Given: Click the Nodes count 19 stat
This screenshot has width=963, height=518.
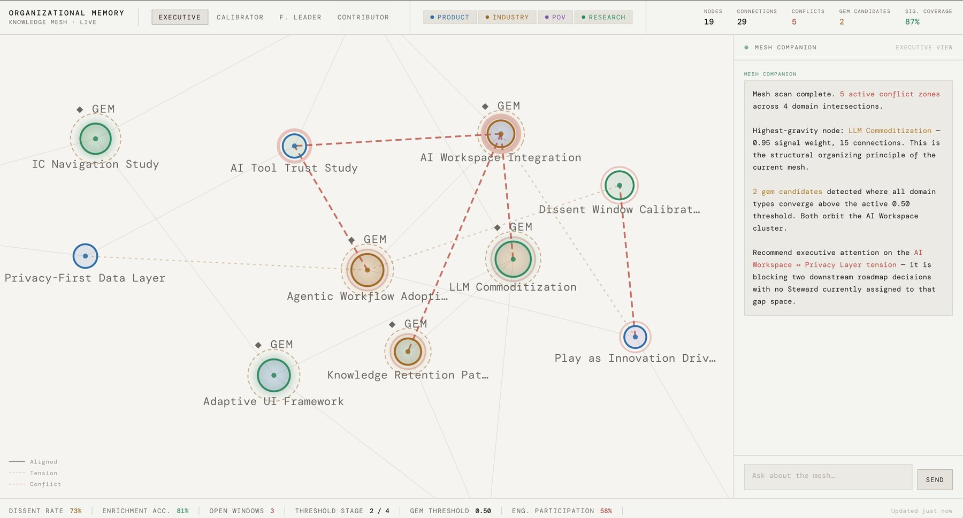Looking at the screenshot, I should (x=713, y=17).
